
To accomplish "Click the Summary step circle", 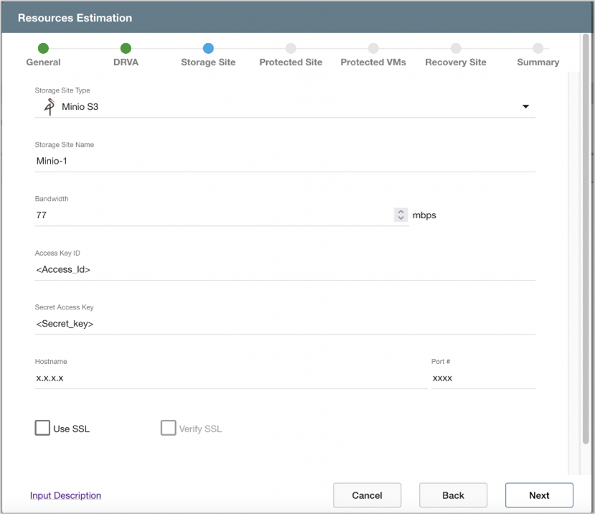I will [x=538, y=49].
